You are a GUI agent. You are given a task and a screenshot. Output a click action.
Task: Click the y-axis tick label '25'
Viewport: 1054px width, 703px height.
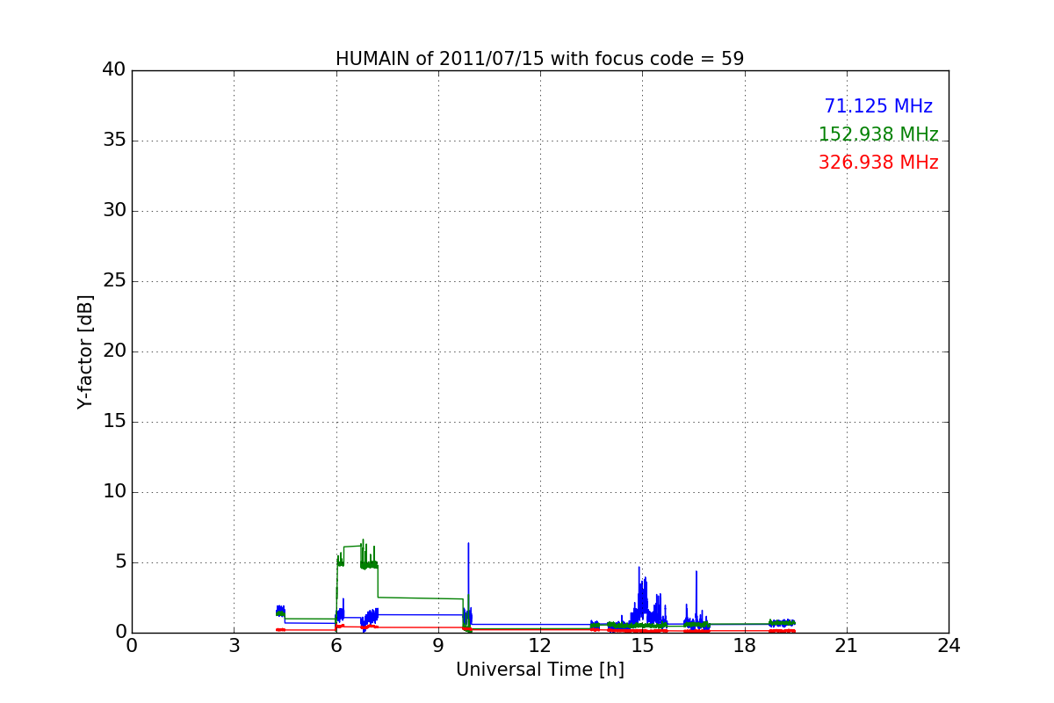(x=114, y=281)
